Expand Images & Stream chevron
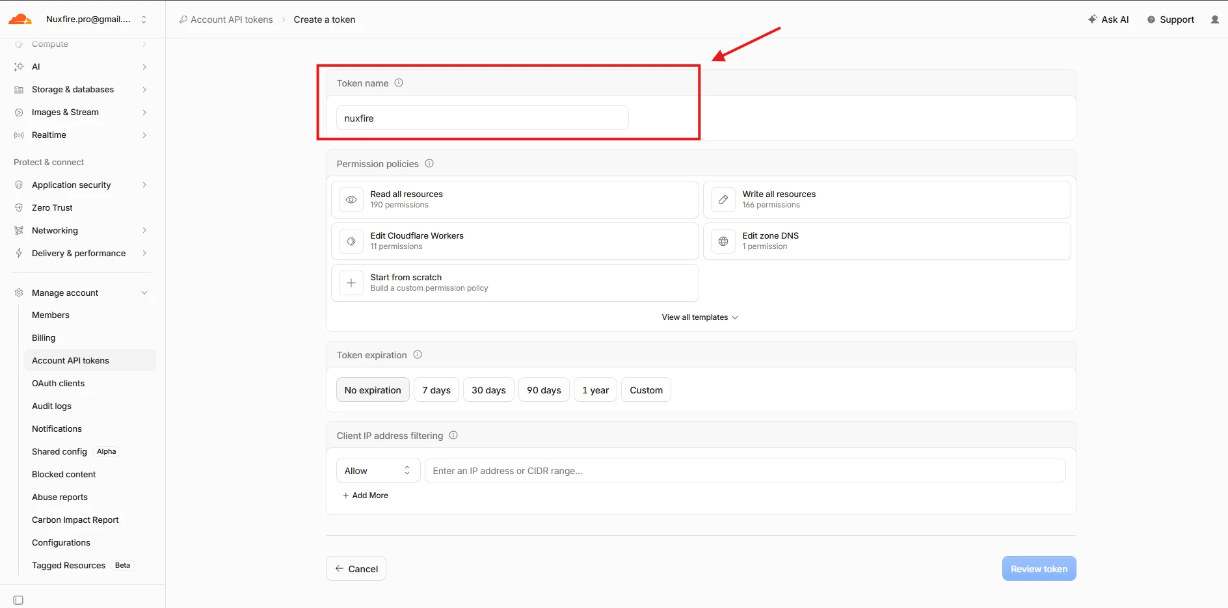The width and height of the screenshot is (1228, 608). (144, 112)
